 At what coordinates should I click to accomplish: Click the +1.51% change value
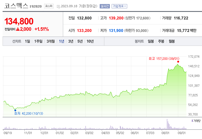click(42, 29)
